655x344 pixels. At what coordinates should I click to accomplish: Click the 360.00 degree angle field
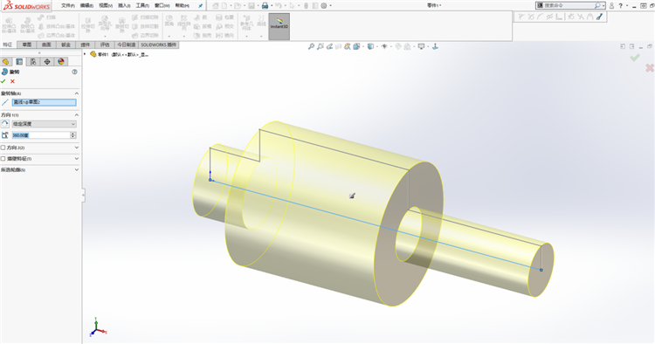point(41,135)
